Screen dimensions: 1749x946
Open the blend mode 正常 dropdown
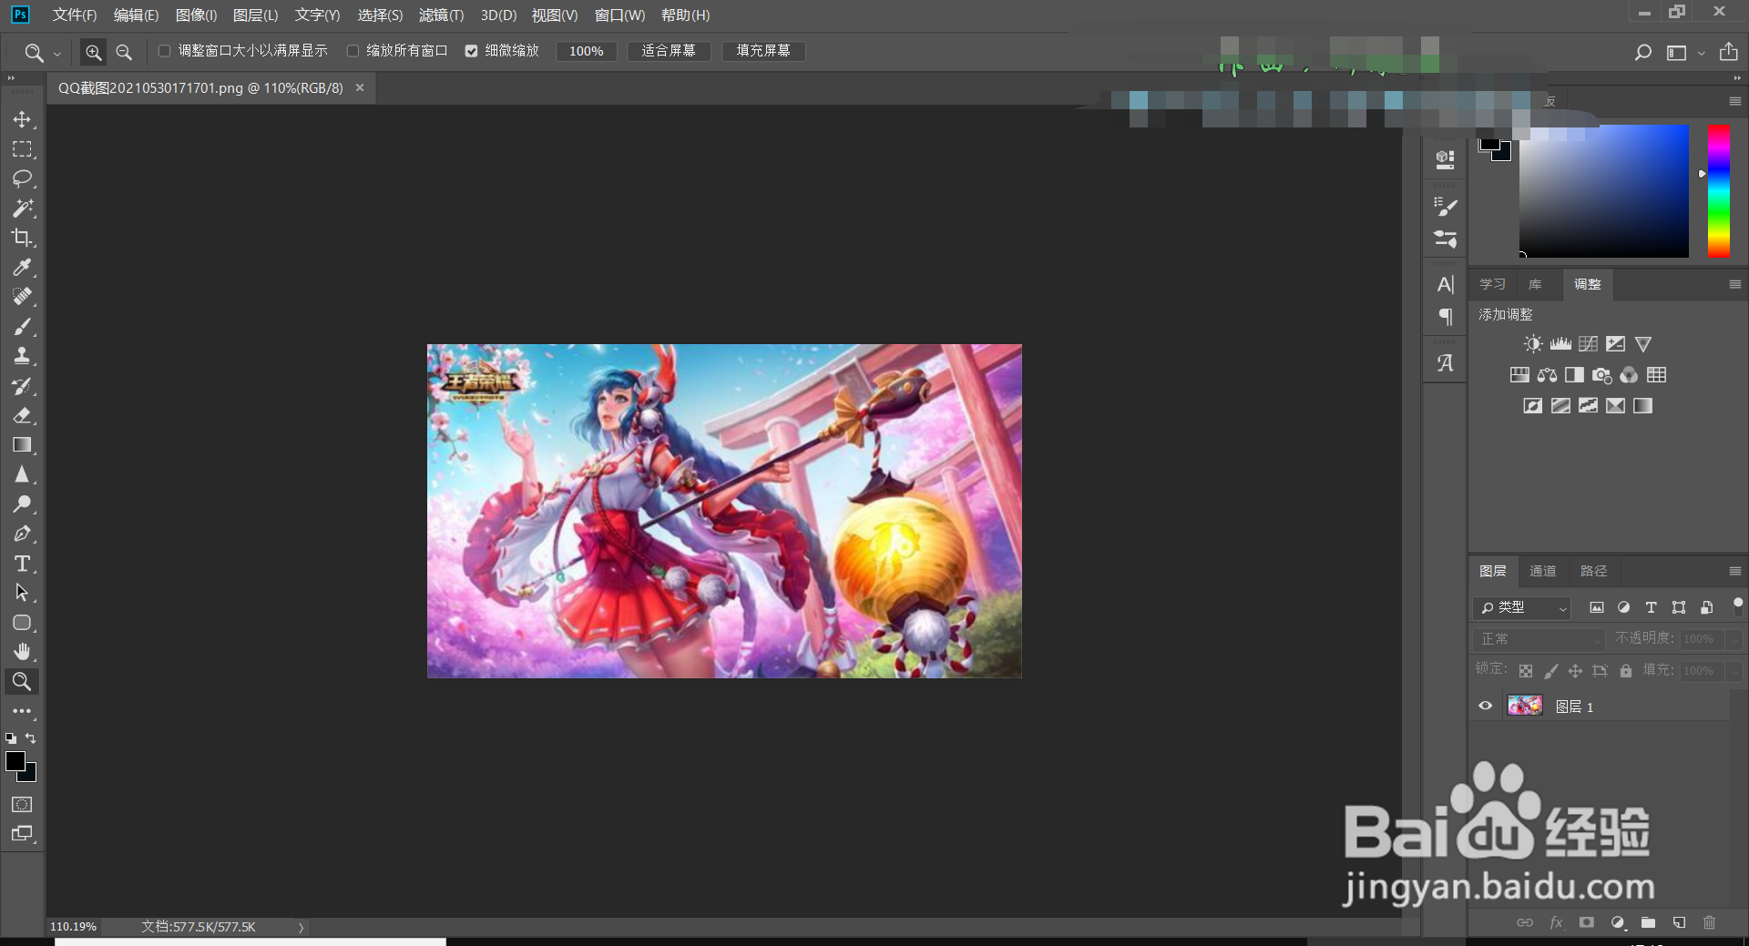1539,639
